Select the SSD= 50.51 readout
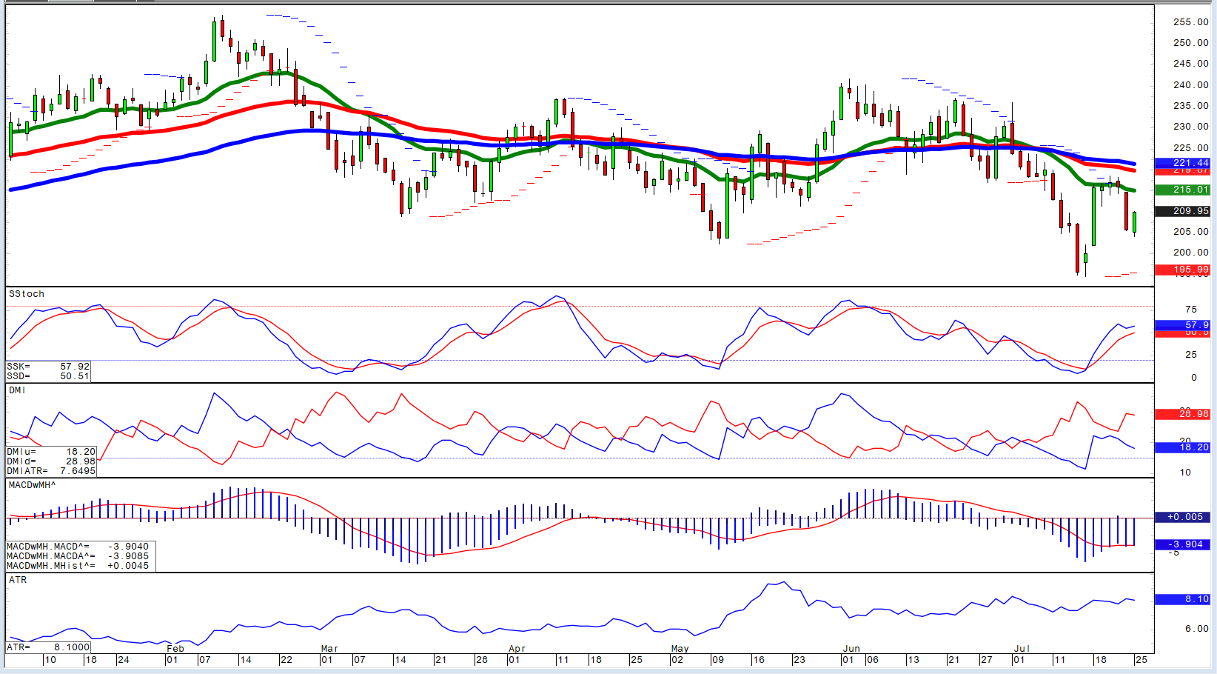 coord(49,376)
